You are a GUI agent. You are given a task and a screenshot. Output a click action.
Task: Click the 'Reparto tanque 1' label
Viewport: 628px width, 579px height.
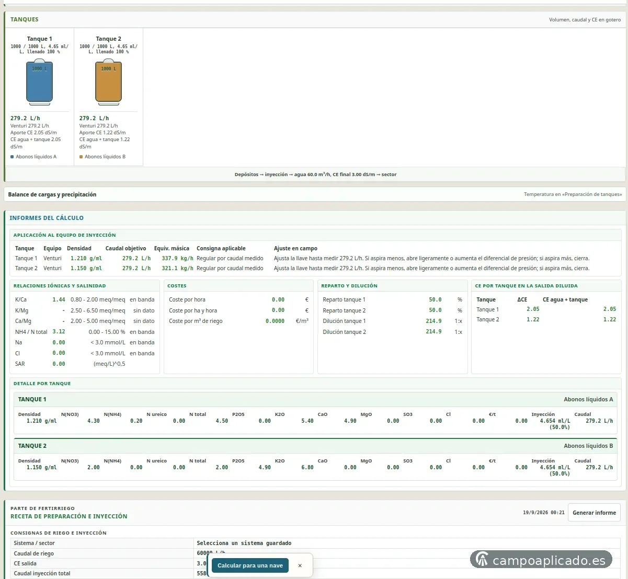tap(344, 299)
